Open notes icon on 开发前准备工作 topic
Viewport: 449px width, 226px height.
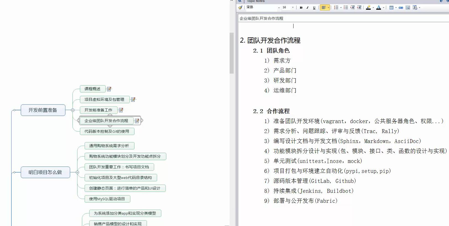coord(121,110)
